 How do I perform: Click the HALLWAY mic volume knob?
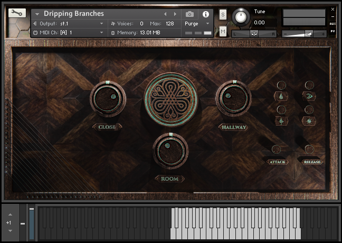[x=233, y=98]
